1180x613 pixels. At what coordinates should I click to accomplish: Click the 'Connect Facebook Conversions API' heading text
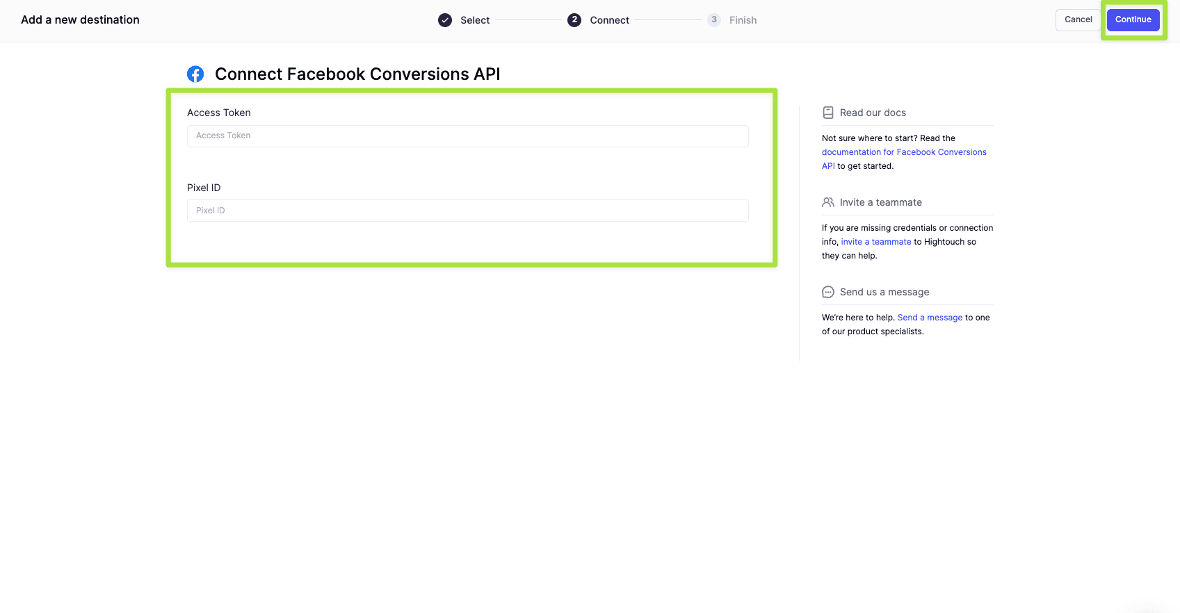tap(357, 74)
